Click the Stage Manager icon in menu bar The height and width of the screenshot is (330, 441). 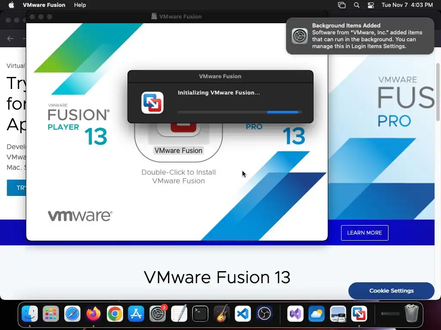tap(342, 5)
